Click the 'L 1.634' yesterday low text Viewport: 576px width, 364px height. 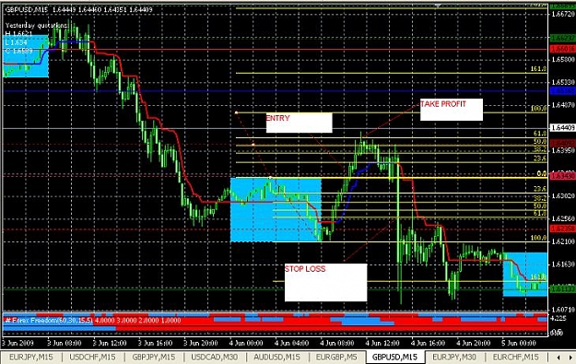click(x=17, y=42)
